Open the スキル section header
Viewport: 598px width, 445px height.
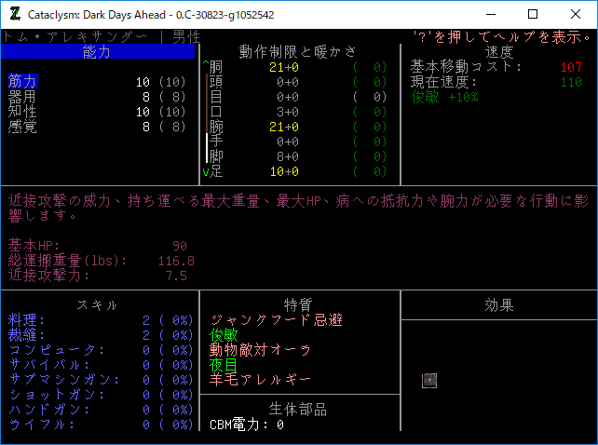[97, 305]
